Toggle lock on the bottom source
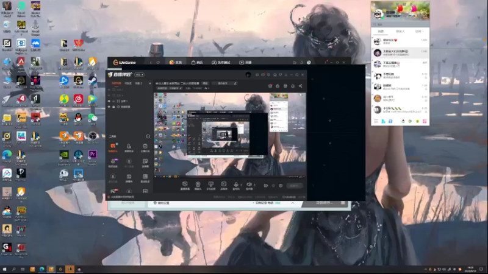This screenshot has width=488, height=274. pyautogui.click(x=113, y=107)
